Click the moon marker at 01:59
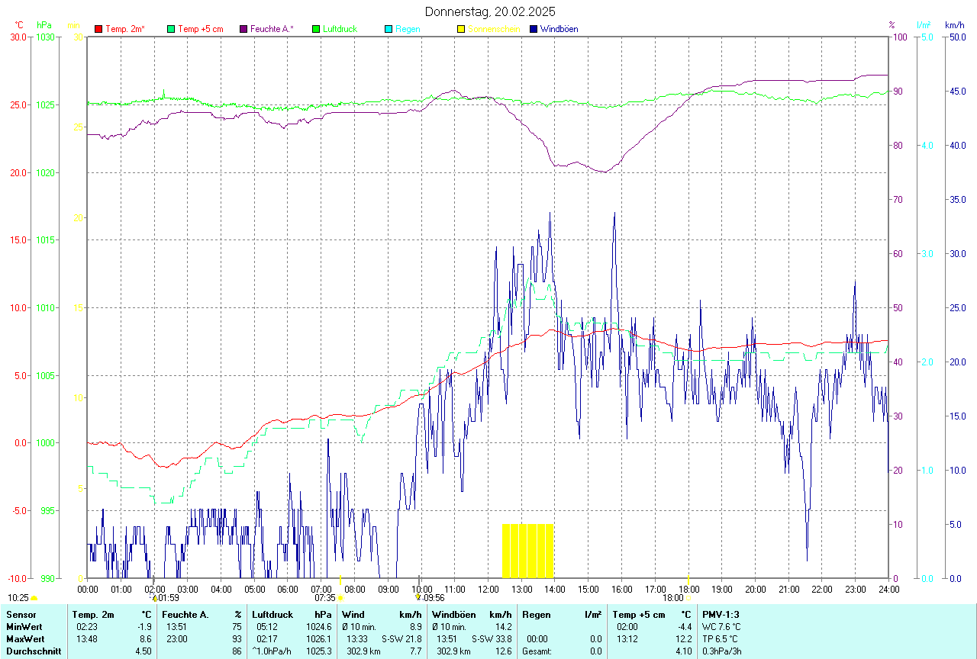The width and height of the screenshot is (977, 659). (x=154, y=599)
